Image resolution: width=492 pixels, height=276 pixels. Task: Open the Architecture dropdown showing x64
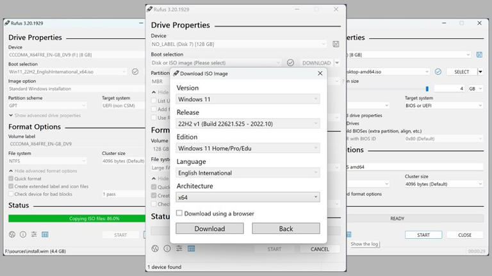pyautogui.click(x=248, y=197)
